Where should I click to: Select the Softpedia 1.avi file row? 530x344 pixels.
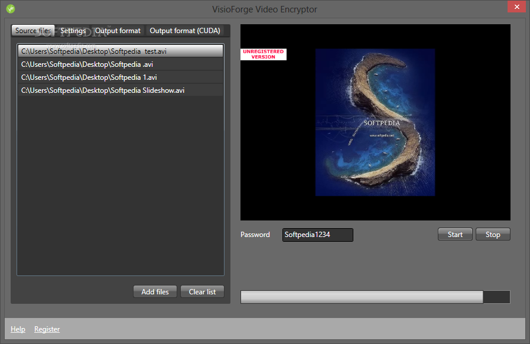click(121, 77)
